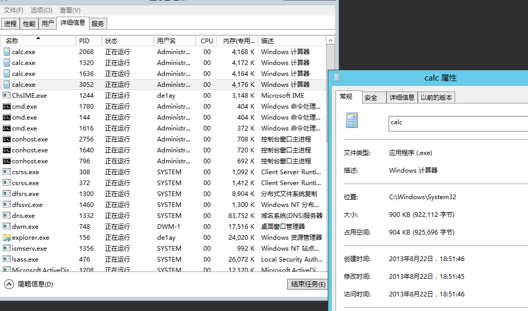Click the dfsrs.exe process icon
This screenshot has height=311, width=528.
point(6,193)
